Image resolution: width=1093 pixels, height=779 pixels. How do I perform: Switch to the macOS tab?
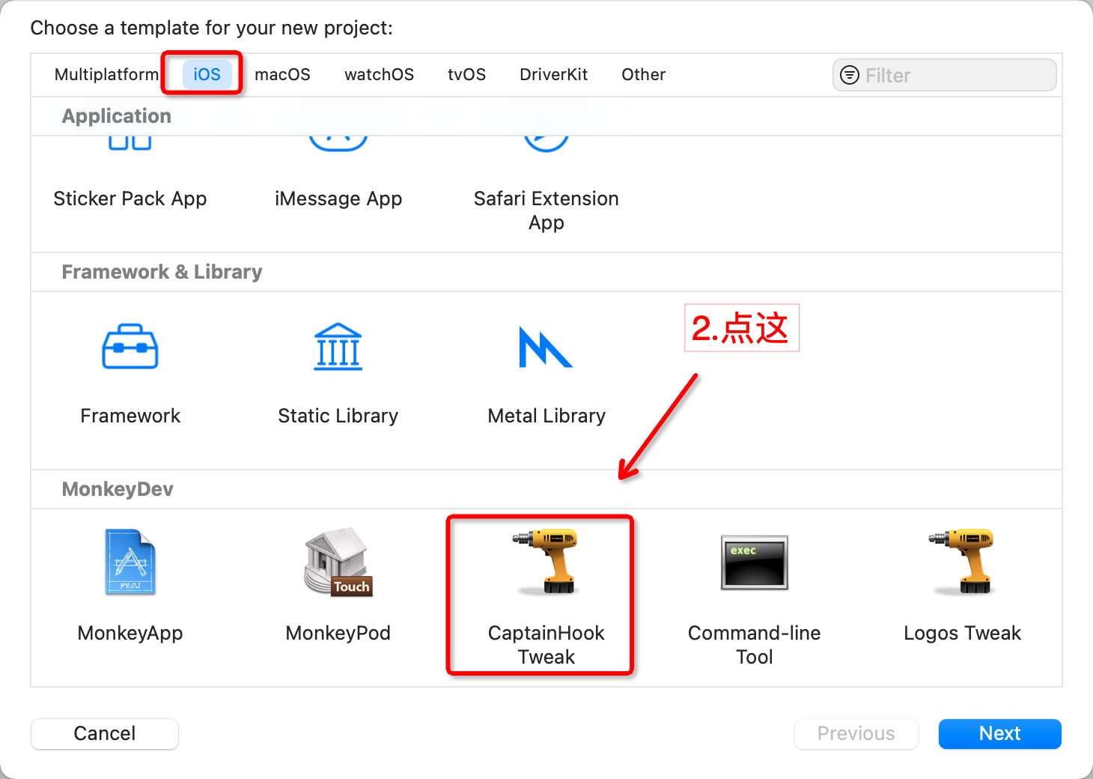coord(282,74)
